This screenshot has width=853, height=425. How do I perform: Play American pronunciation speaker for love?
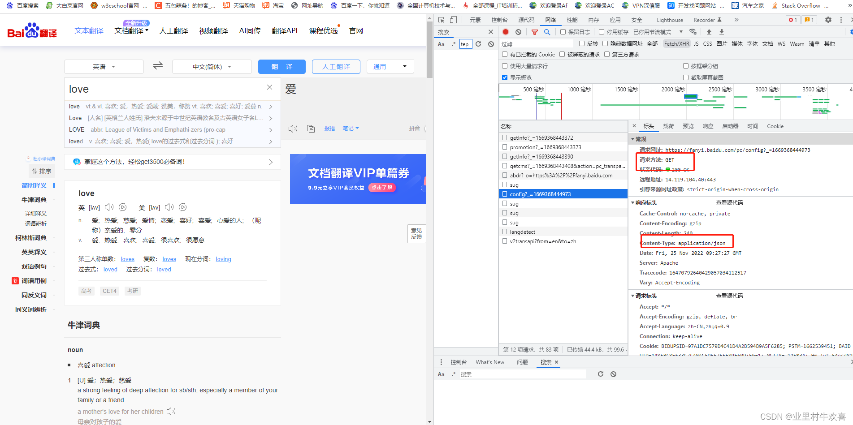[169, 207]
